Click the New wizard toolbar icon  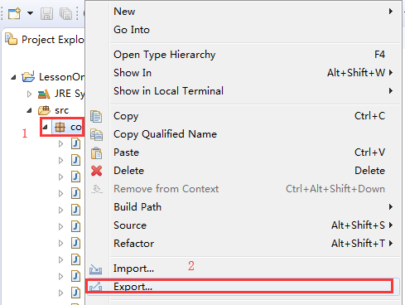click(x=14, y=13)
